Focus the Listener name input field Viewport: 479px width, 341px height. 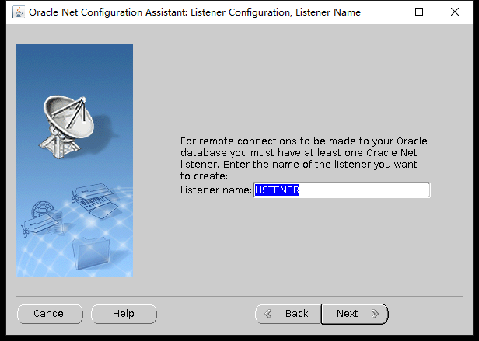point(341,190)
